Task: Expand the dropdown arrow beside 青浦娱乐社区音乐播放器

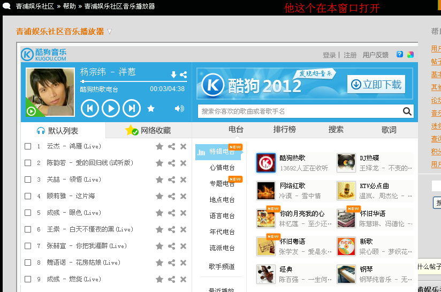Action: pyautogui.click(x=109, y=32)
